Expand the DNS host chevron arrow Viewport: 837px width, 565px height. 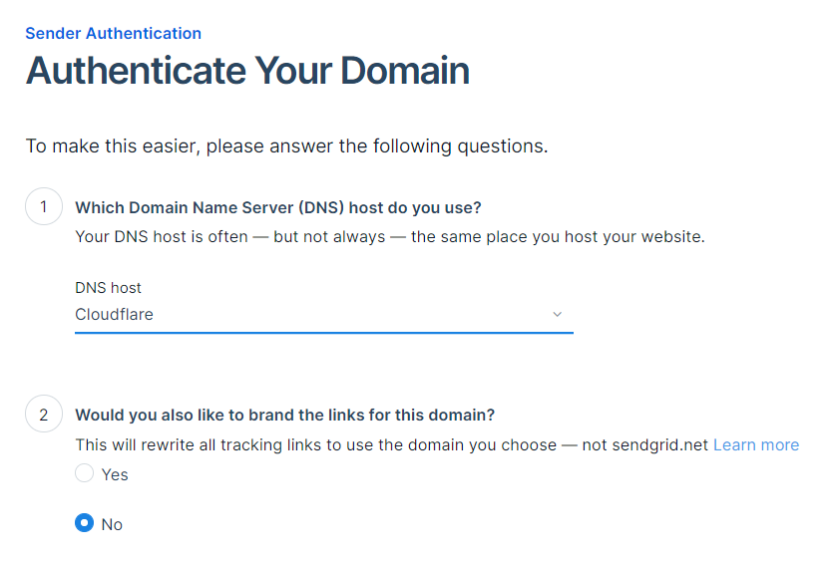557,315
